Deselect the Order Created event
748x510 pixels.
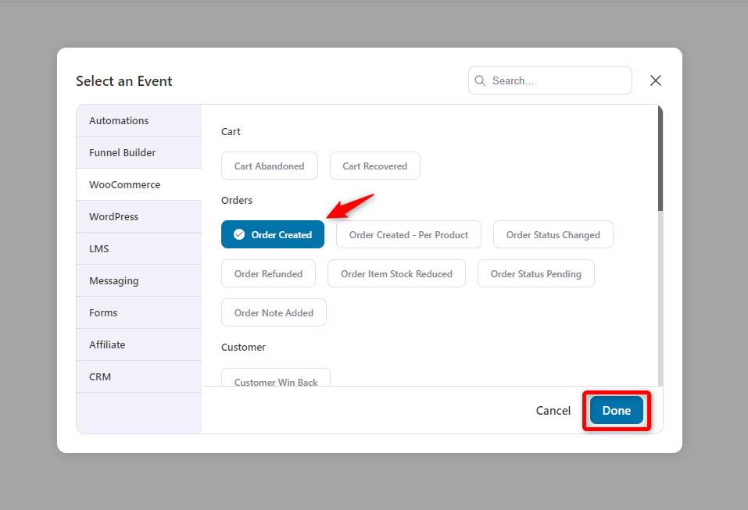click(x=272, y=234)
